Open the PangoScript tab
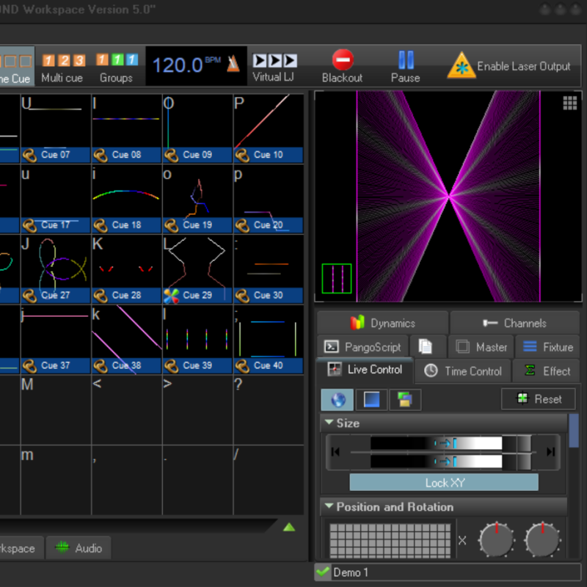Viewport: 587px width, 587px height. (363, 347)
